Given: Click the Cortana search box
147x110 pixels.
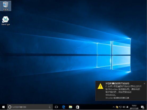Looking at the screenshot, I should tap(30, 107).
